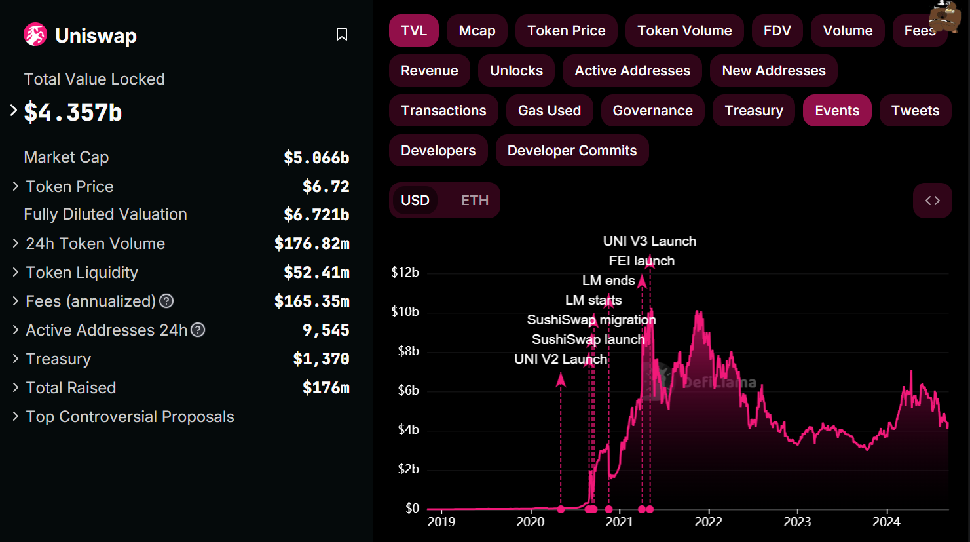The image size is (970, 542).
Task: Enable the Mcap chart series
Action: point(477,31)
